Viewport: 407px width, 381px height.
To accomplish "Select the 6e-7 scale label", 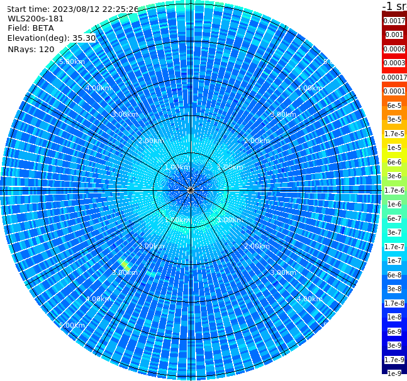I will (394, 218).
